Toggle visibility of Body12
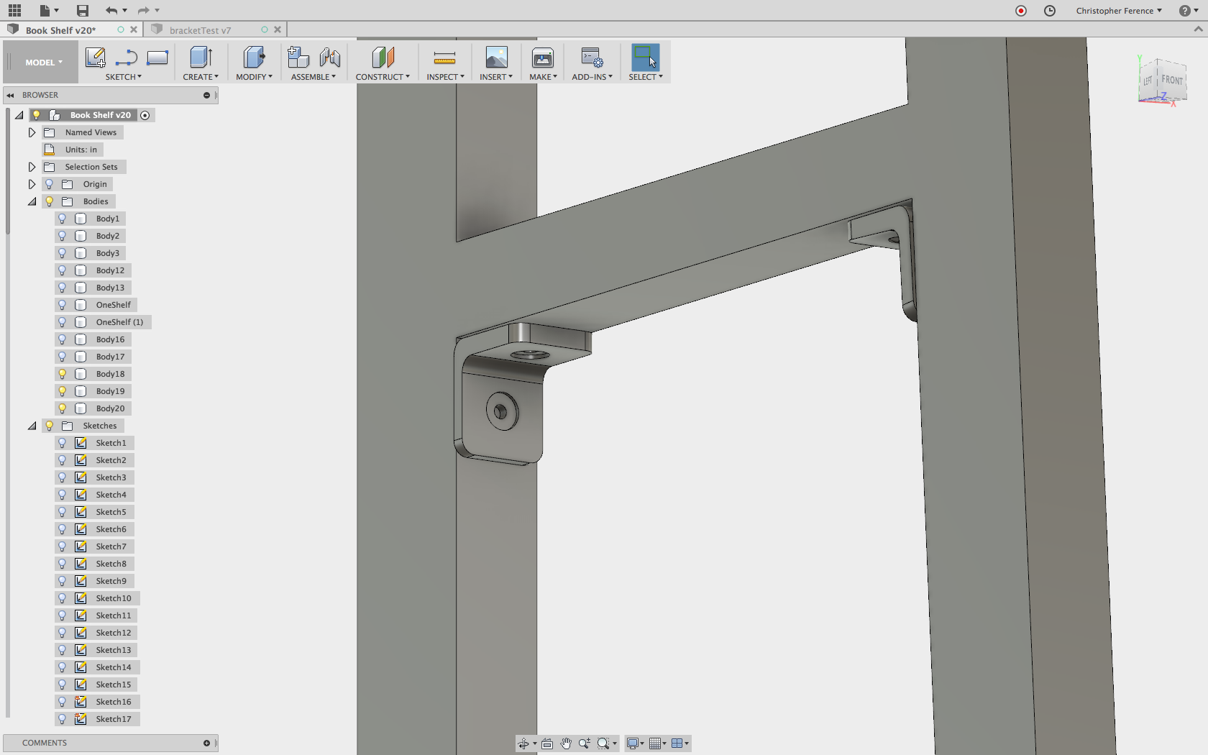1208x755 pixels. (x=63, y=270)
